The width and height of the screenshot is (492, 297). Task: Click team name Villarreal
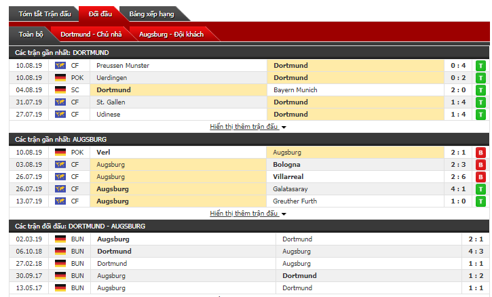coord(288,177)
